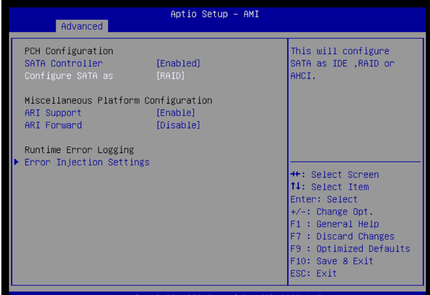Select Miscellaneous Platform Configuration header

(118, 100)
